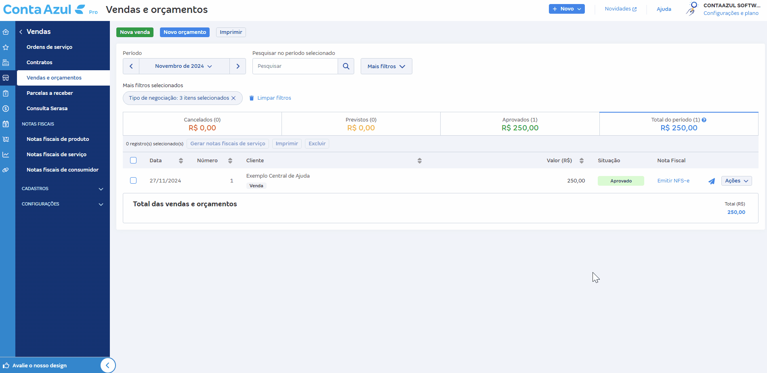Open the Novembro de 2024 period dropdown
The height and width of the screenshot is (373, 767).
pos(184,66)
